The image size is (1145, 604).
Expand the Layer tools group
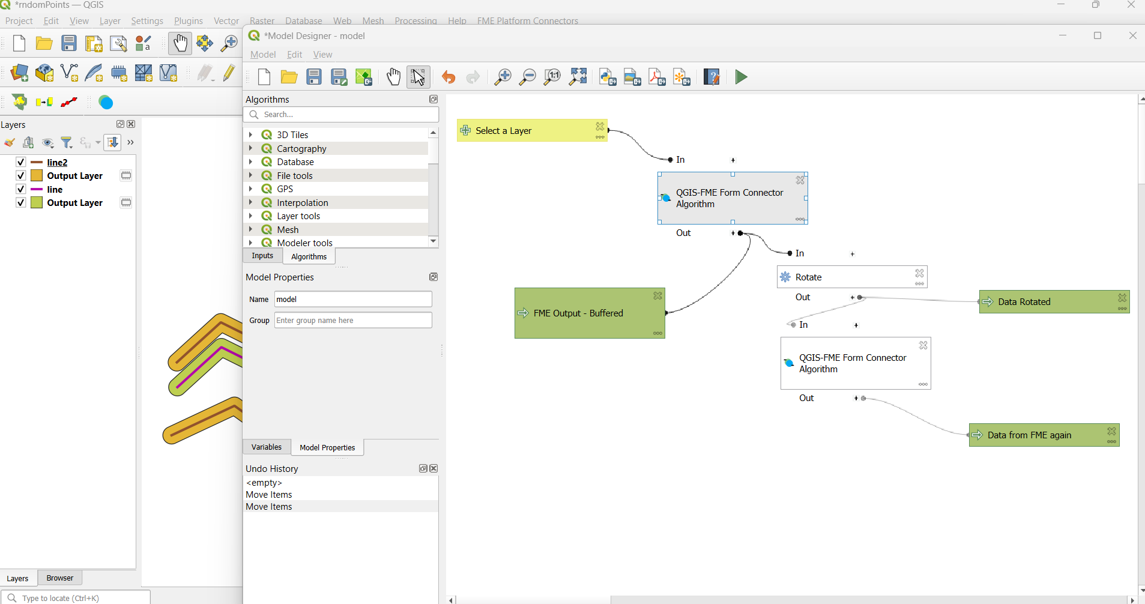click(x=251, y=216)
